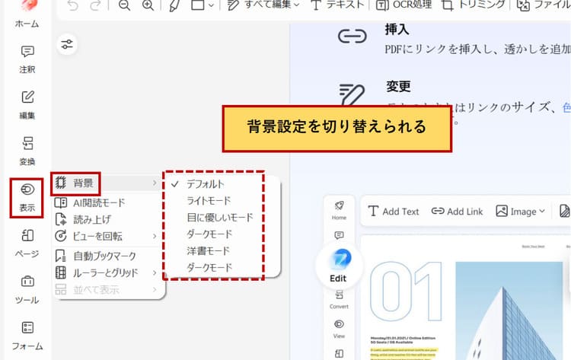Image resolution: width=571 pixels, height=360 pixels.
Task: Open the すべて編集 dropdown
Action: (263, 5)
